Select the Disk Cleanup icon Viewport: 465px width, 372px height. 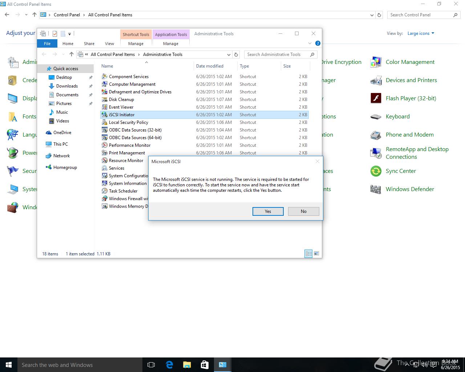105,100
